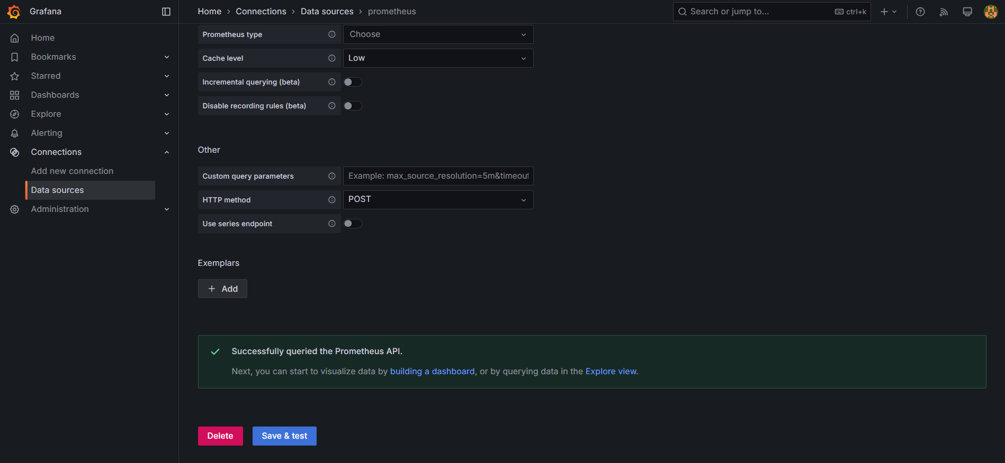Show info tooltip for Custom query parameters
The height and width of the screenshot is (463, 1005).
click(332, 176)
